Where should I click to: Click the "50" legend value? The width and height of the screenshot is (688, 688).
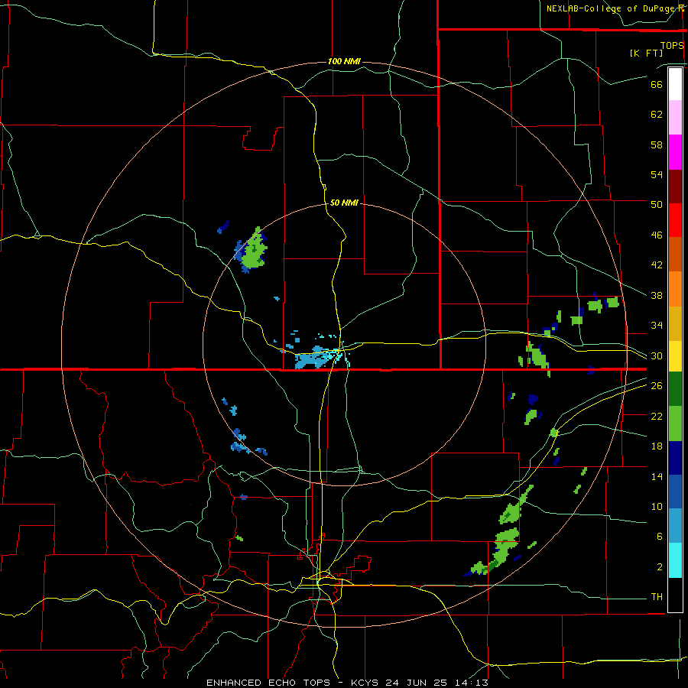[x=657, y=205]
